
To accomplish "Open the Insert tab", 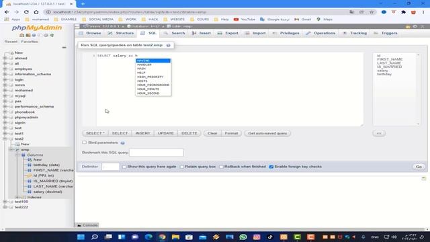I will coord(202,33).
